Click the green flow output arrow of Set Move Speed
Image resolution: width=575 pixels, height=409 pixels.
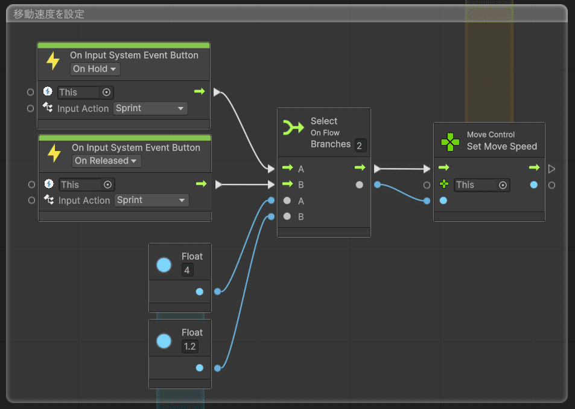point(535,167)
